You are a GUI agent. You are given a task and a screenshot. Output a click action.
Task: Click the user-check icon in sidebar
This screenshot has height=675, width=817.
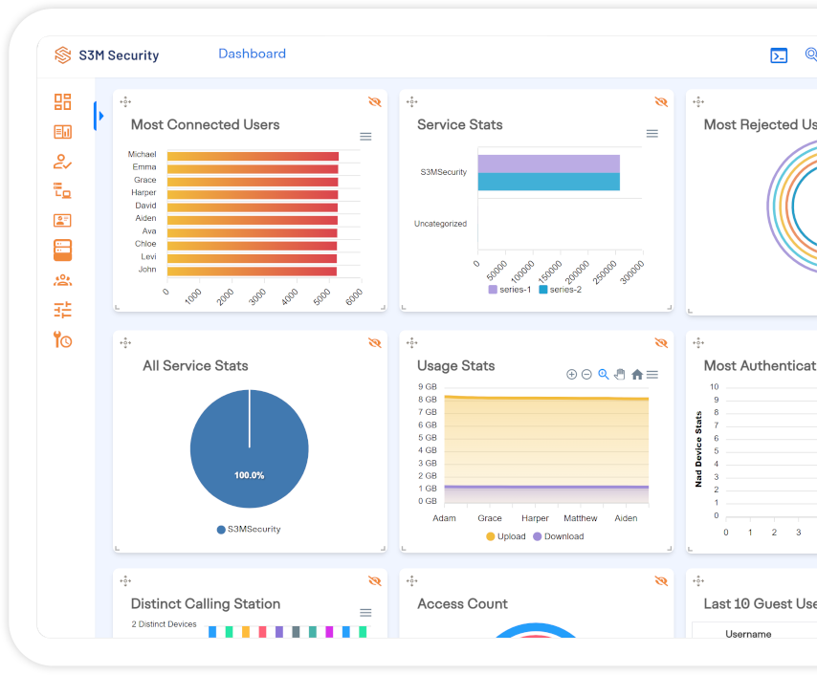(63, 162)
